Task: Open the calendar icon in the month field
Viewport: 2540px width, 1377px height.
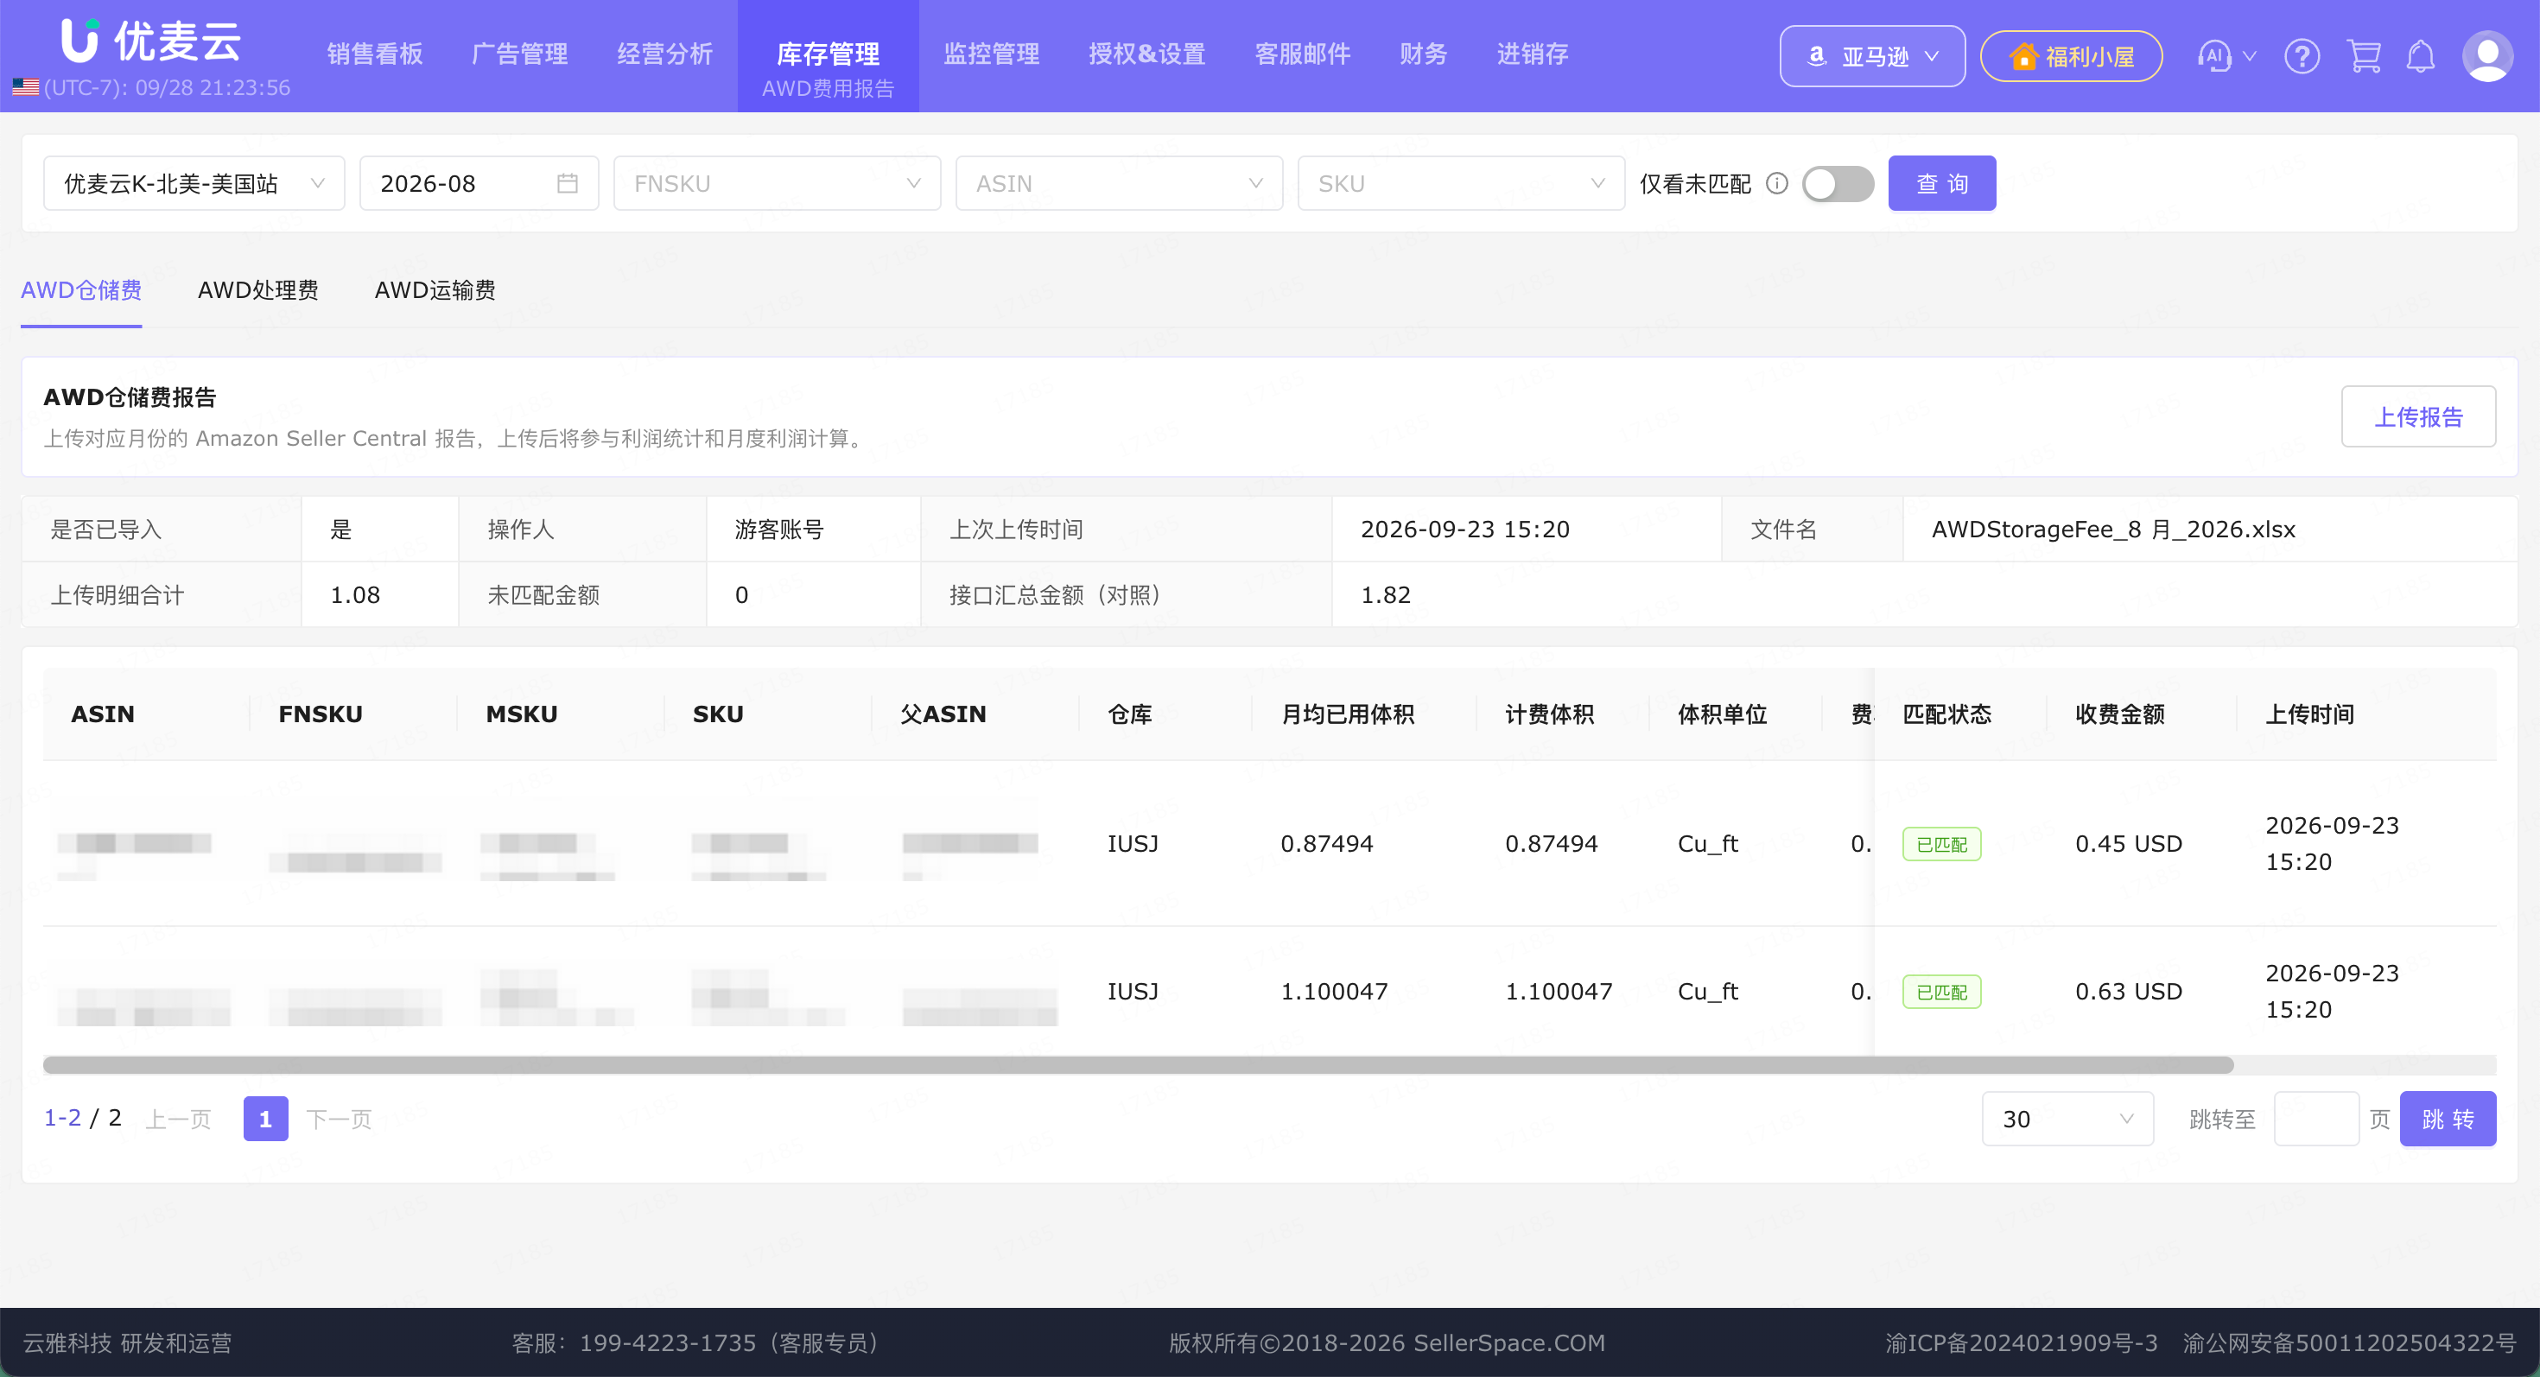Action: click(x=567, y=183)
